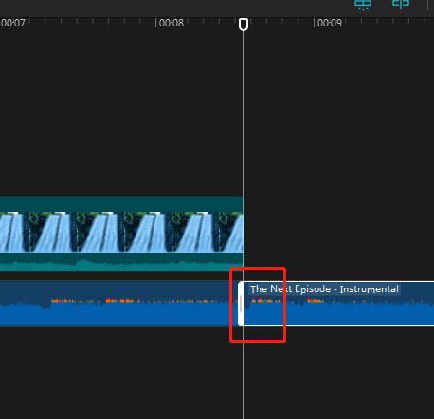The image size is (434, 419).
Task: Jump to the 00:09 ruler mark
Action: pyautogui.click(x=329, y=23)
